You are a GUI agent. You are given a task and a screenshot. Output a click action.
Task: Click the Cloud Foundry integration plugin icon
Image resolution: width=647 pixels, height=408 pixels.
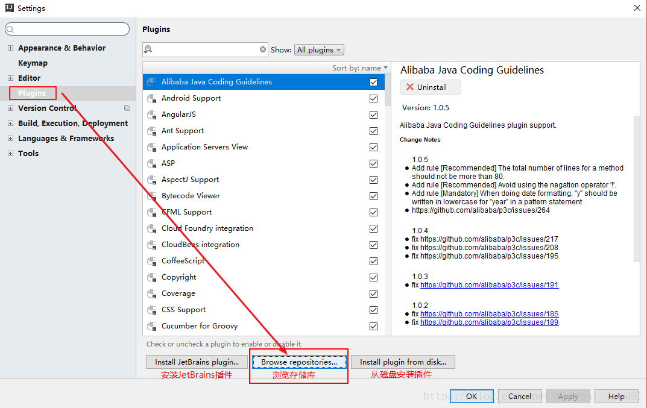point(152,228)
